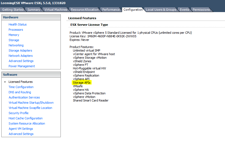Click the 'vSphere FT' feature text

coord(81,65)
